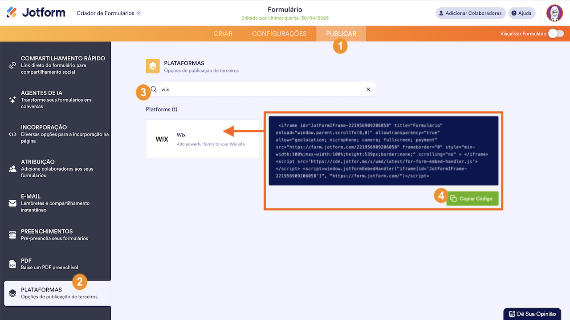
Task: Open the user avatar menu
Action: pos(554,13)
